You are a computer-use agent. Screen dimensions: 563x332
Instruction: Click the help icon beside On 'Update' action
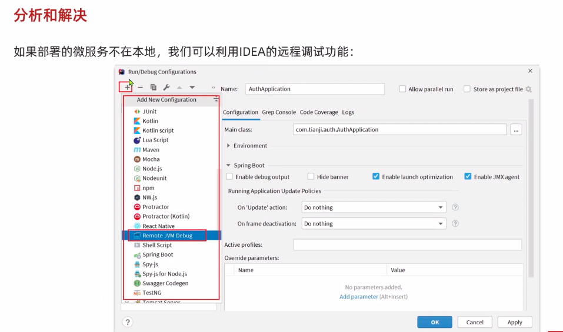pos(455,207)
